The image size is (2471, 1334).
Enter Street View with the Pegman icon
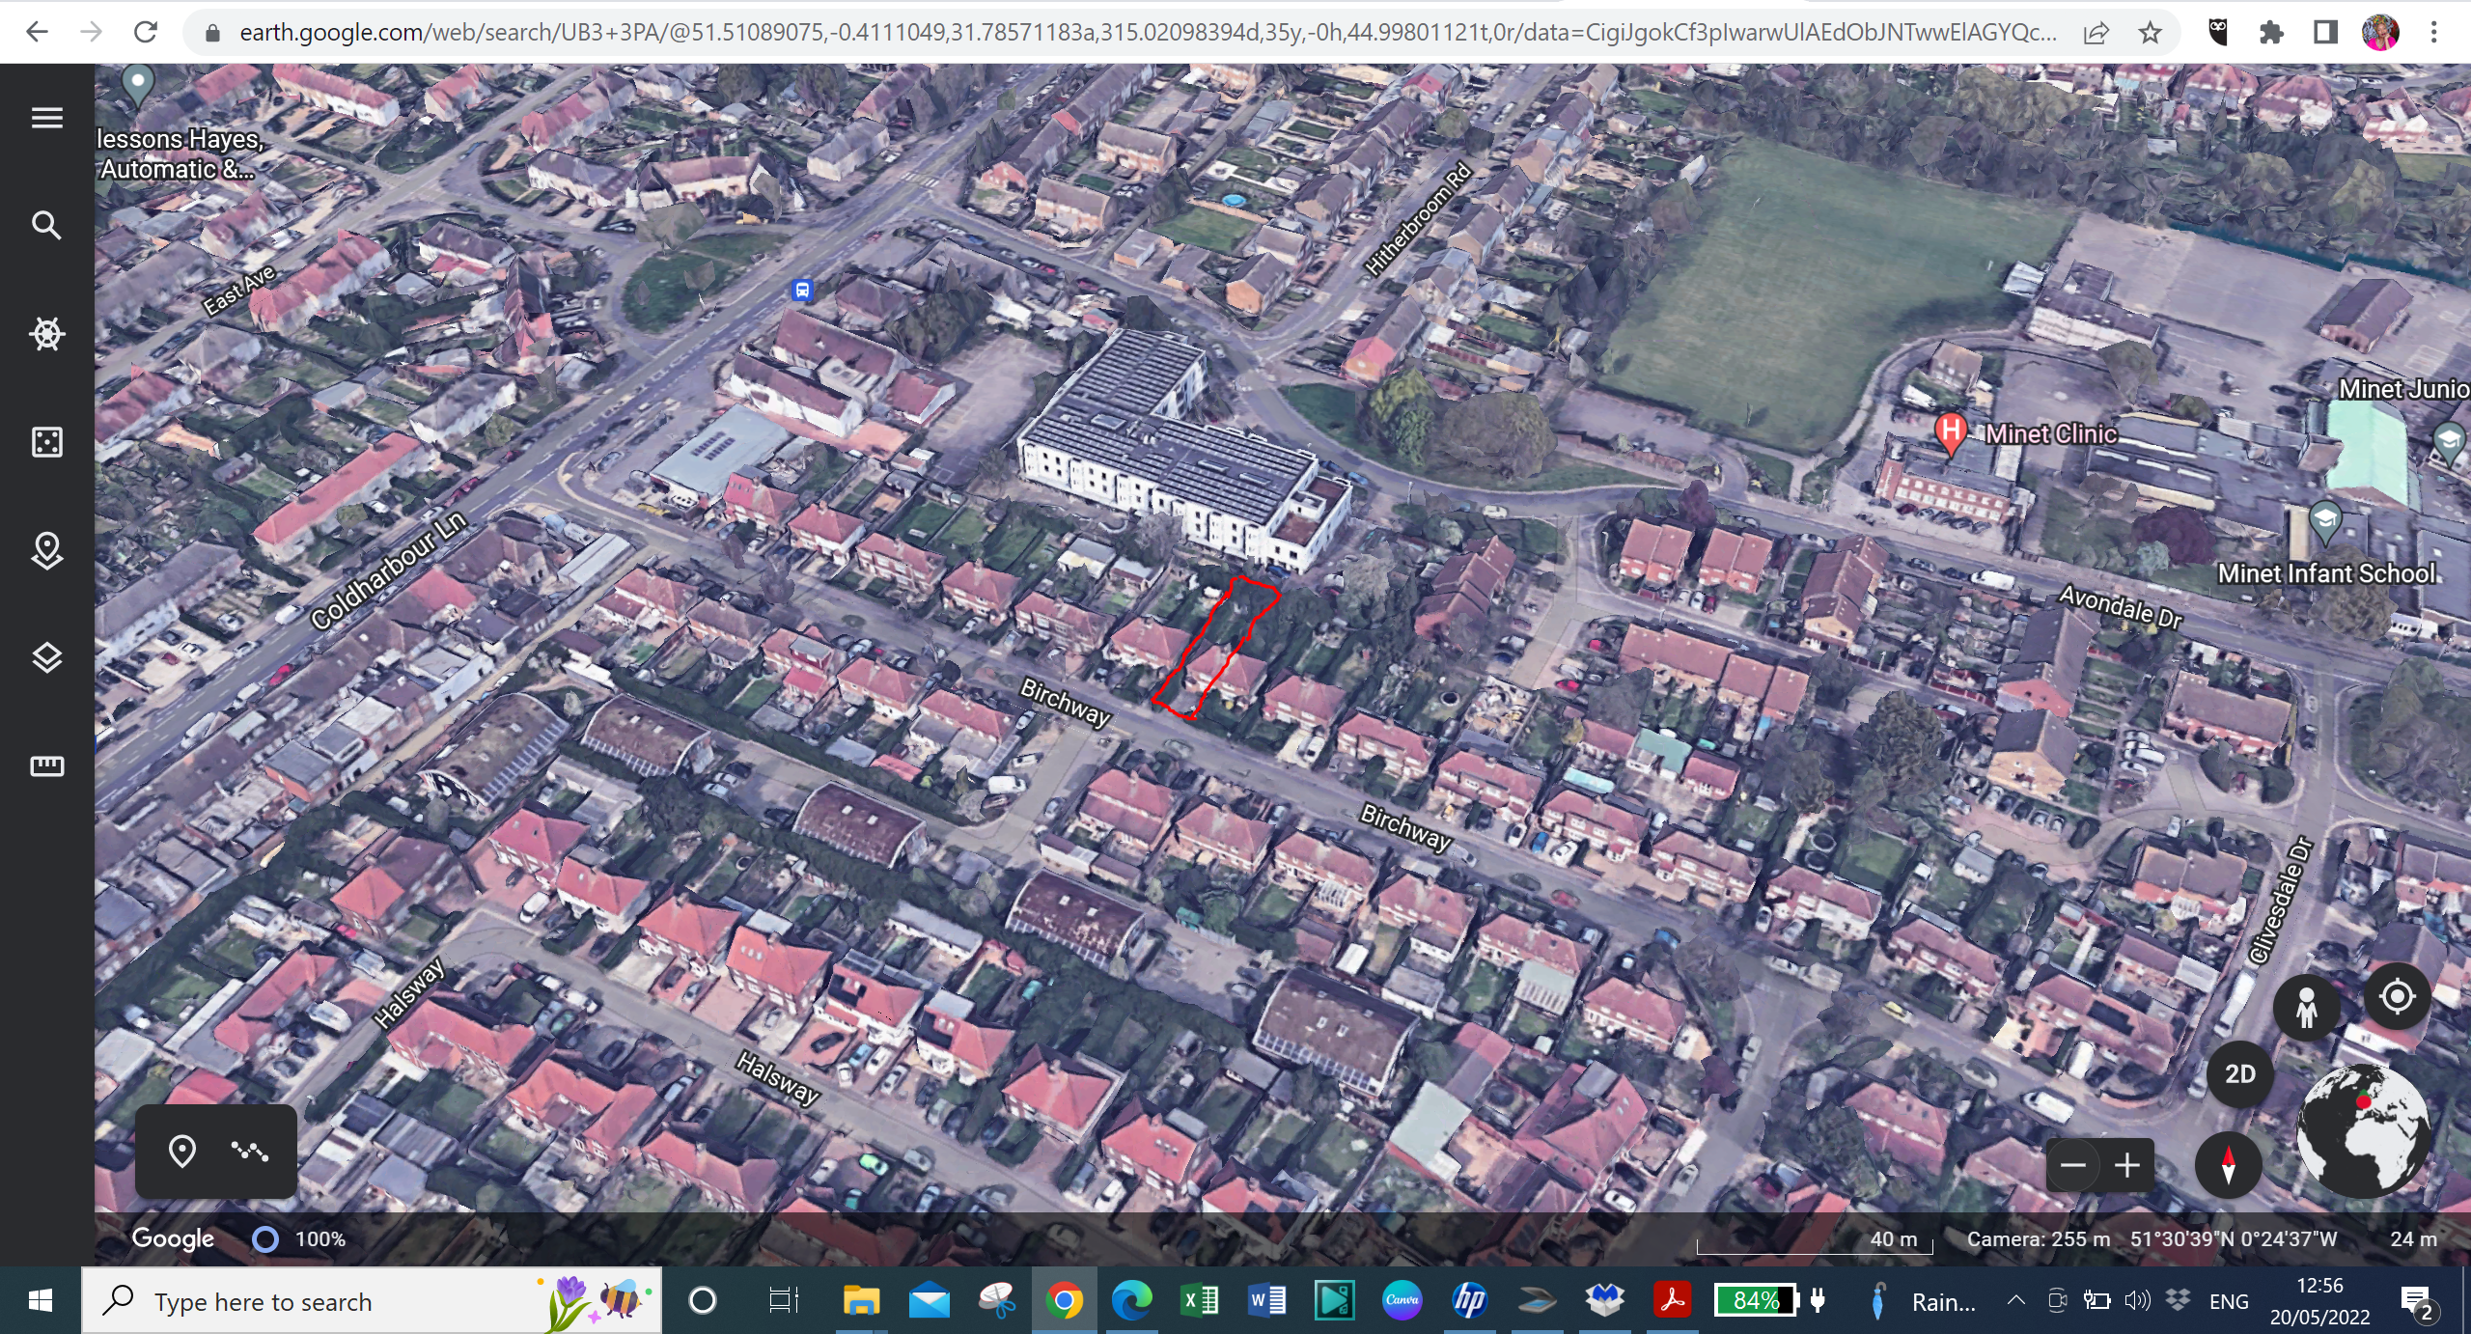click(2306, 1007)
